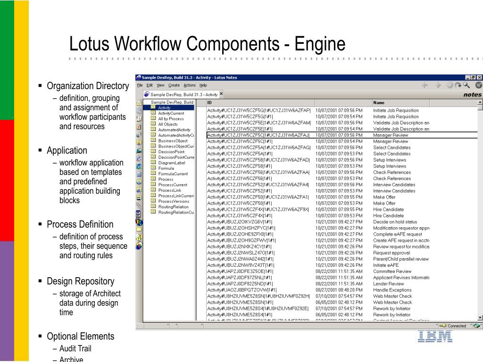
Task: Click the scrollbar down arrow
Action: click(480, 317)
